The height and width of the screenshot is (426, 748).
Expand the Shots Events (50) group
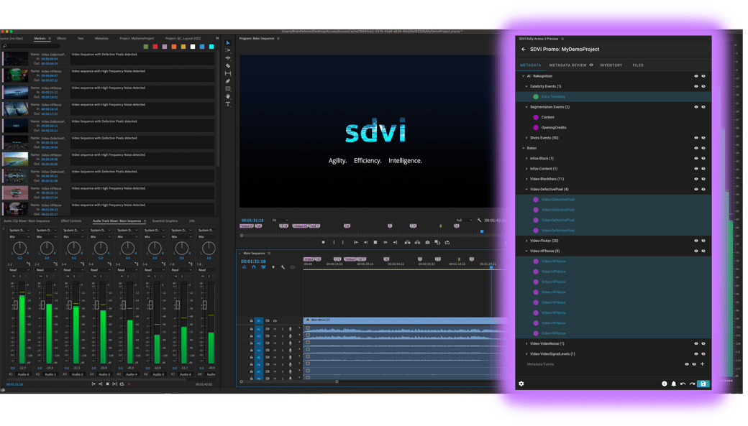click(x=526, y=138)
